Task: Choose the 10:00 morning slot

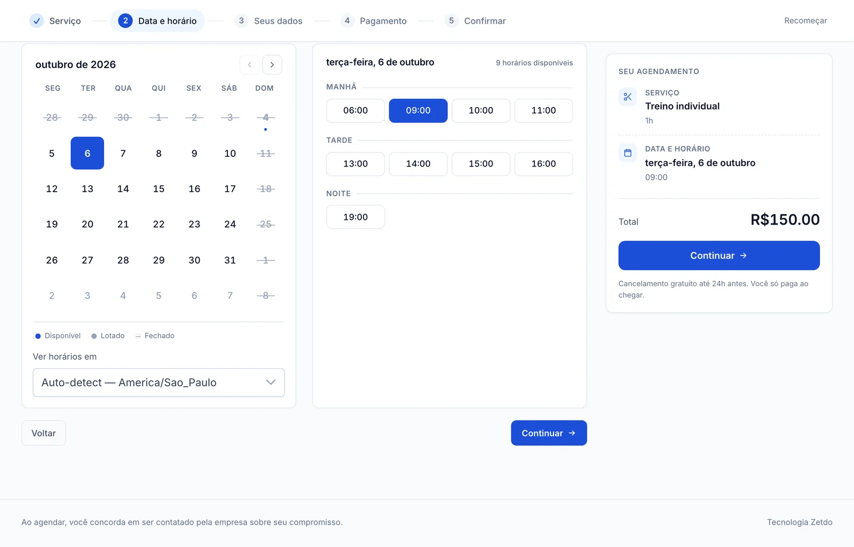Action: [481, 110]
